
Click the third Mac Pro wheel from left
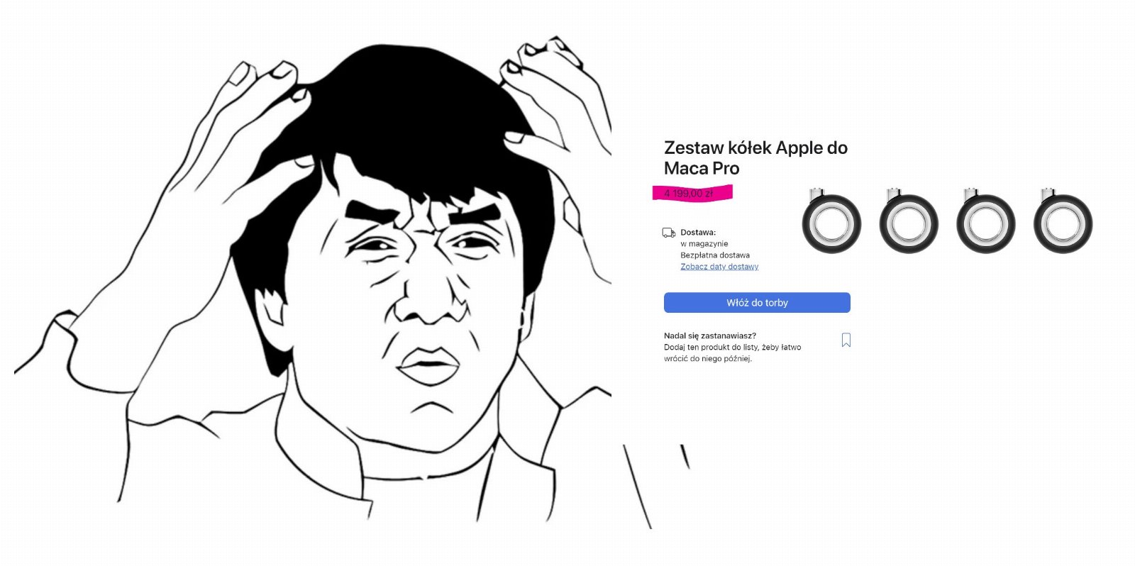986,221
